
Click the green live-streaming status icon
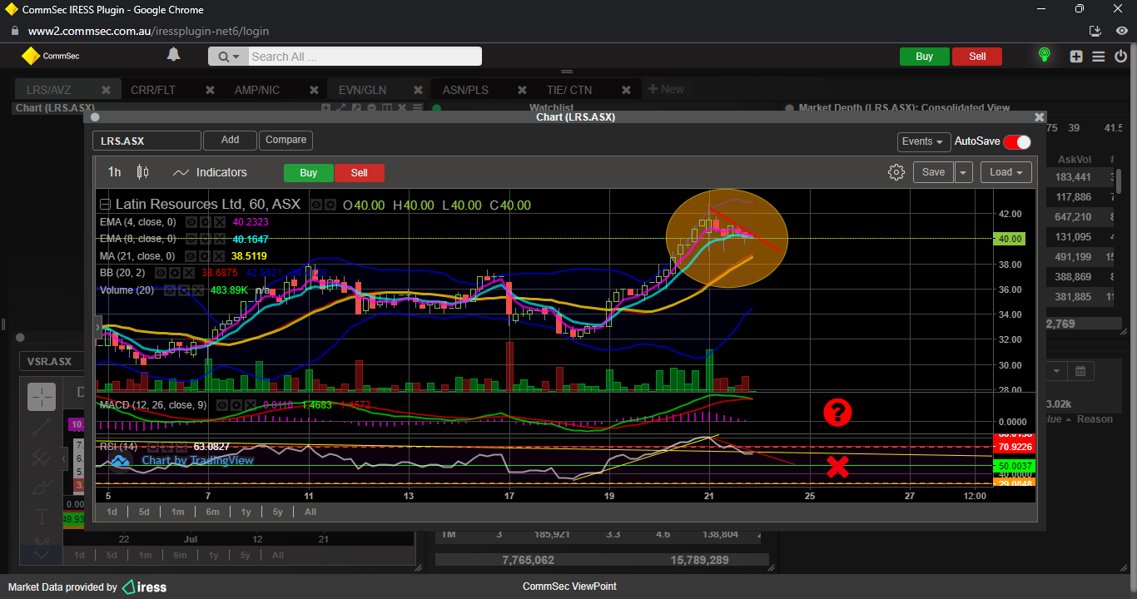(1045, 56)
